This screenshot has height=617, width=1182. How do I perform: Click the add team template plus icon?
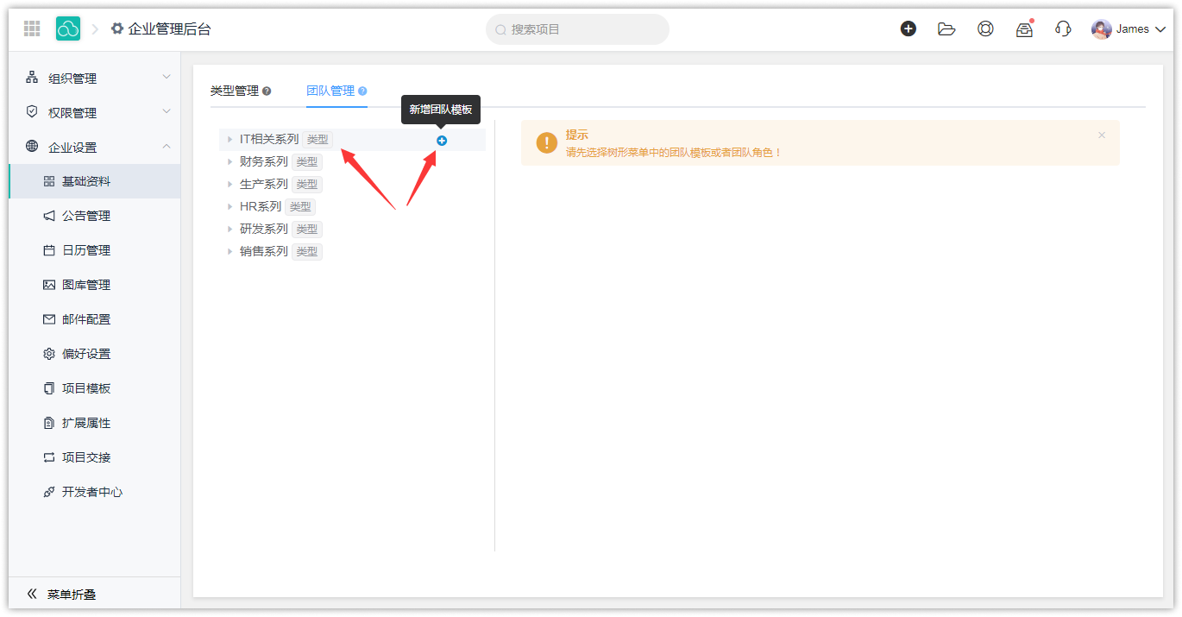pos(442,141)
